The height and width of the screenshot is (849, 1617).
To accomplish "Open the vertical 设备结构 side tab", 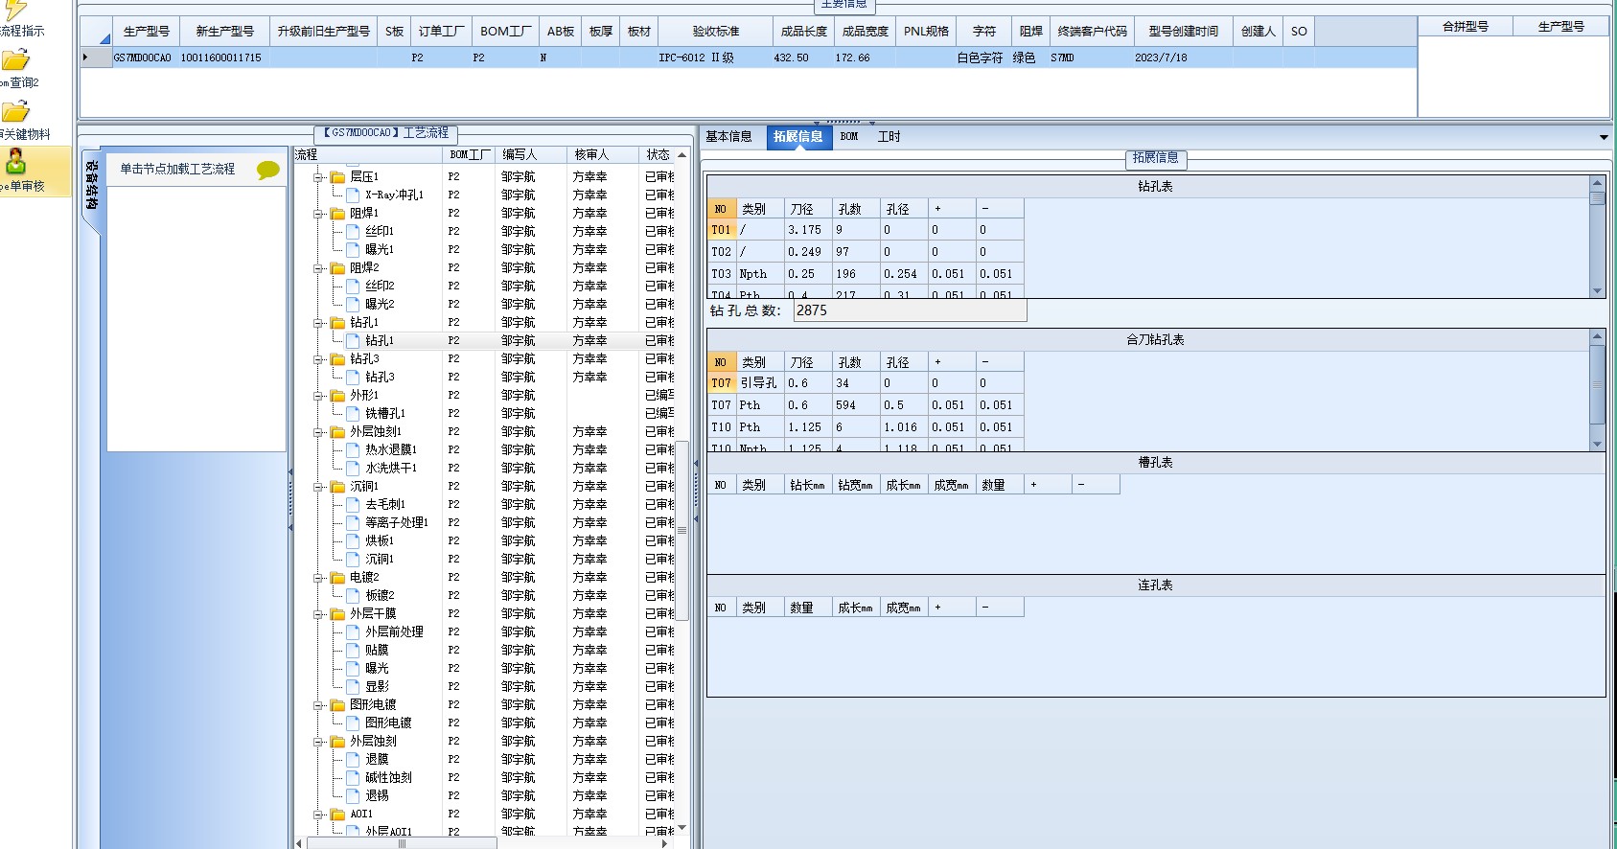I will (91, 187).
